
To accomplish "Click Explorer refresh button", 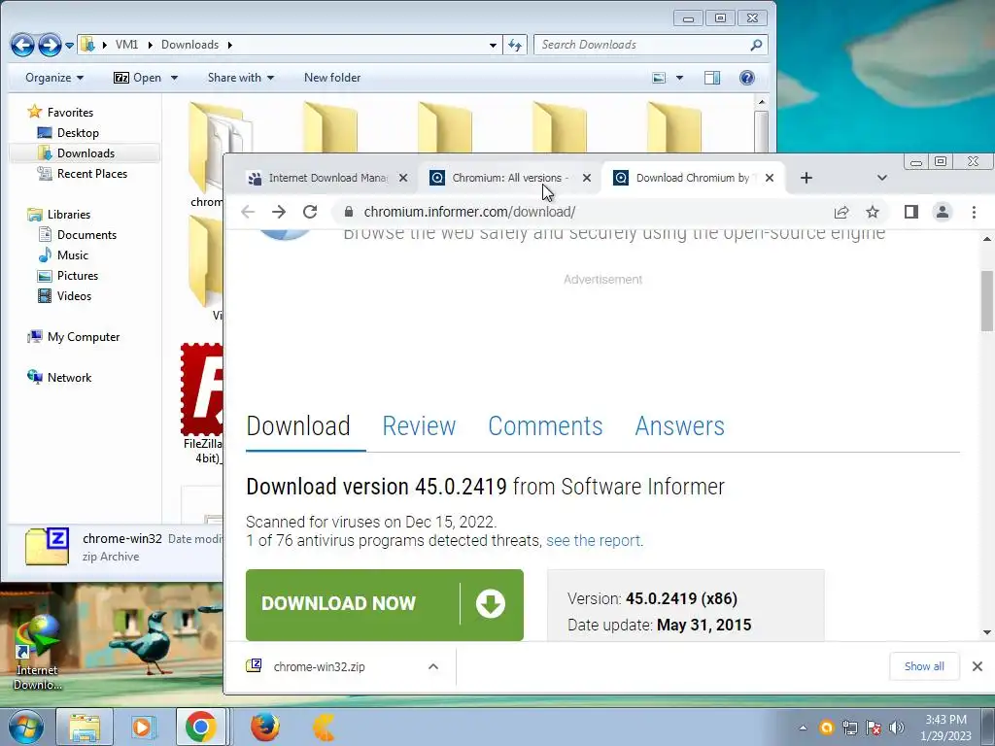I will [515, 45].
